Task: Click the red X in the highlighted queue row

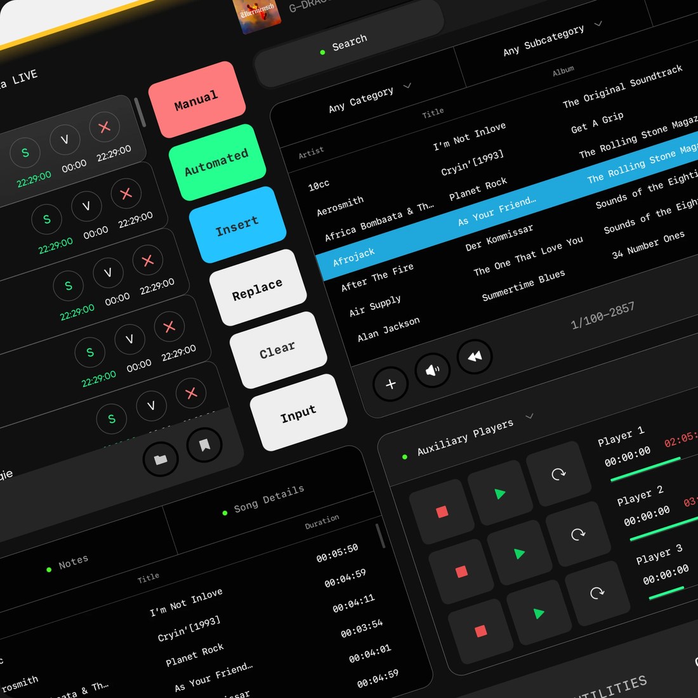Action: (105, 128)
